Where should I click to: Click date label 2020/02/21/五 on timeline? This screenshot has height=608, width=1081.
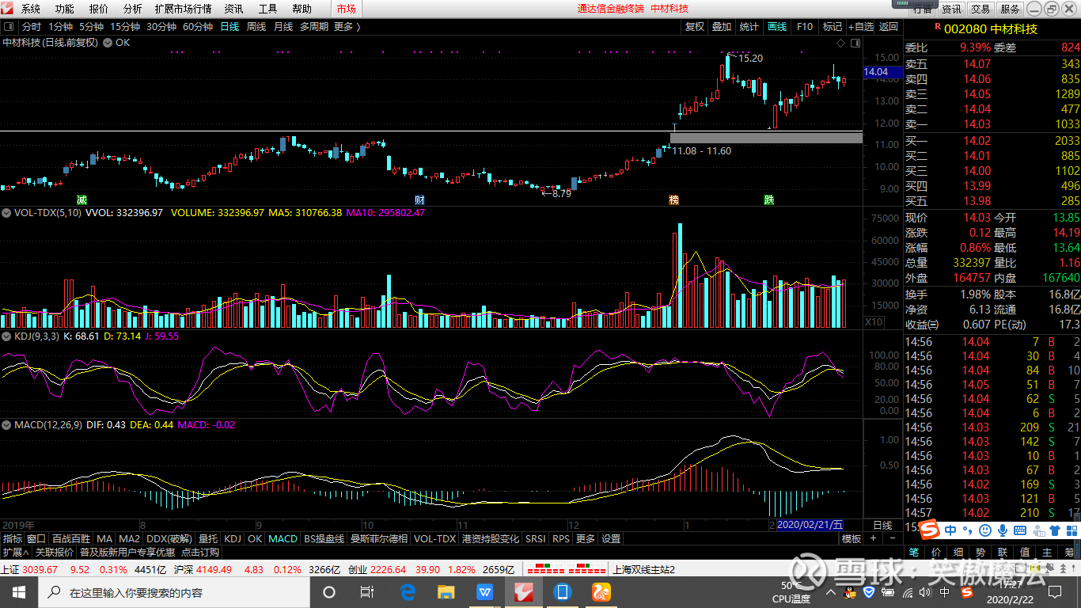[x=810, y=525]
